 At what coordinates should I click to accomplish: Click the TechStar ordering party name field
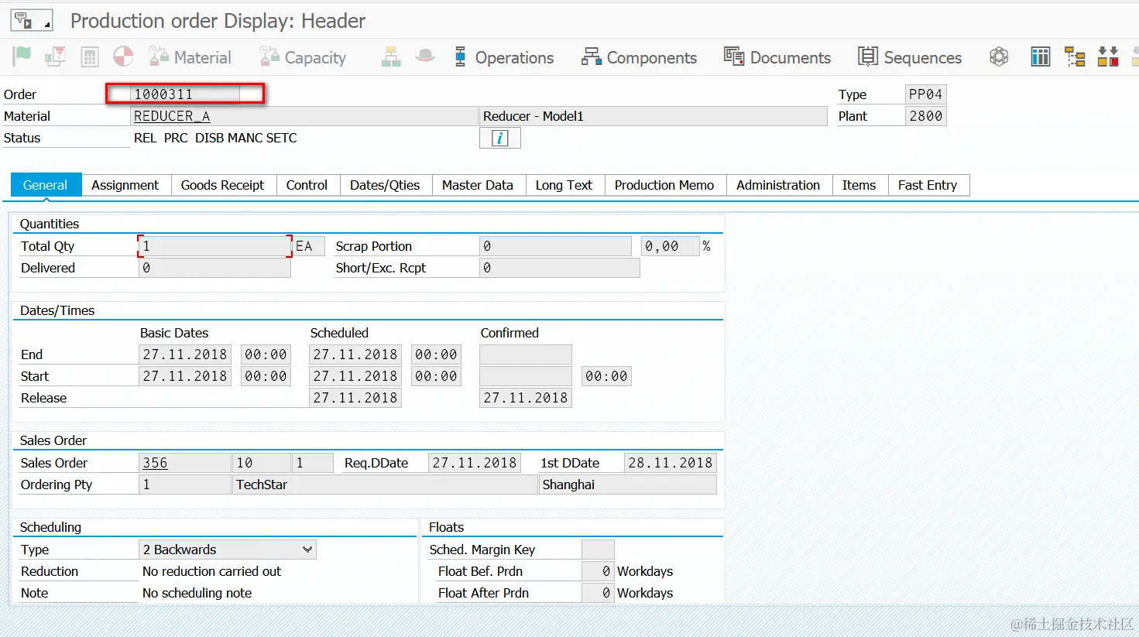(385, 485)
